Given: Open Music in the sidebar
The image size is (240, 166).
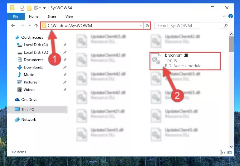Looking at the screenshot, I should coord(29,75).
